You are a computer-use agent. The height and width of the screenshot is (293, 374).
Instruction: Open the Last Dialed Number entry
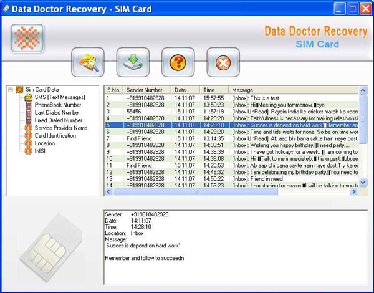(57, 112)
